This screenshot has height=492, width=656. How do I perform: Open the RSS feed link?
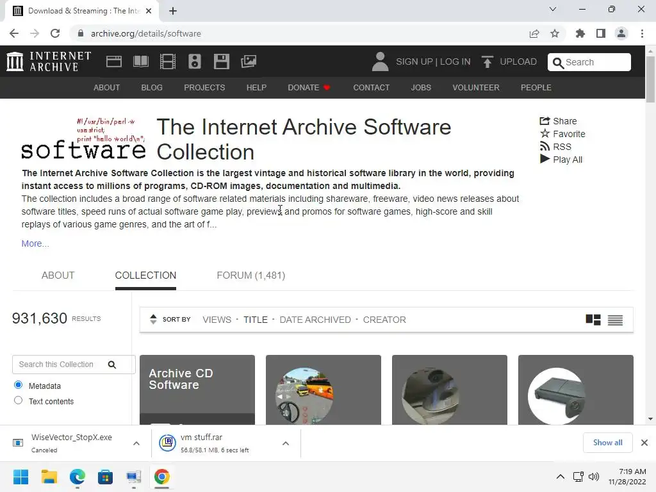(x=555, y=147)
